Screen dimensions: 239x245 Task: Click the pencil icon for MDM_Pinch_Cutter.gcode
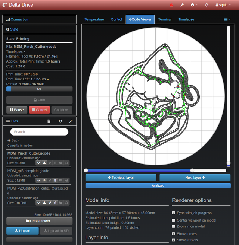click(x=50, y=163)
